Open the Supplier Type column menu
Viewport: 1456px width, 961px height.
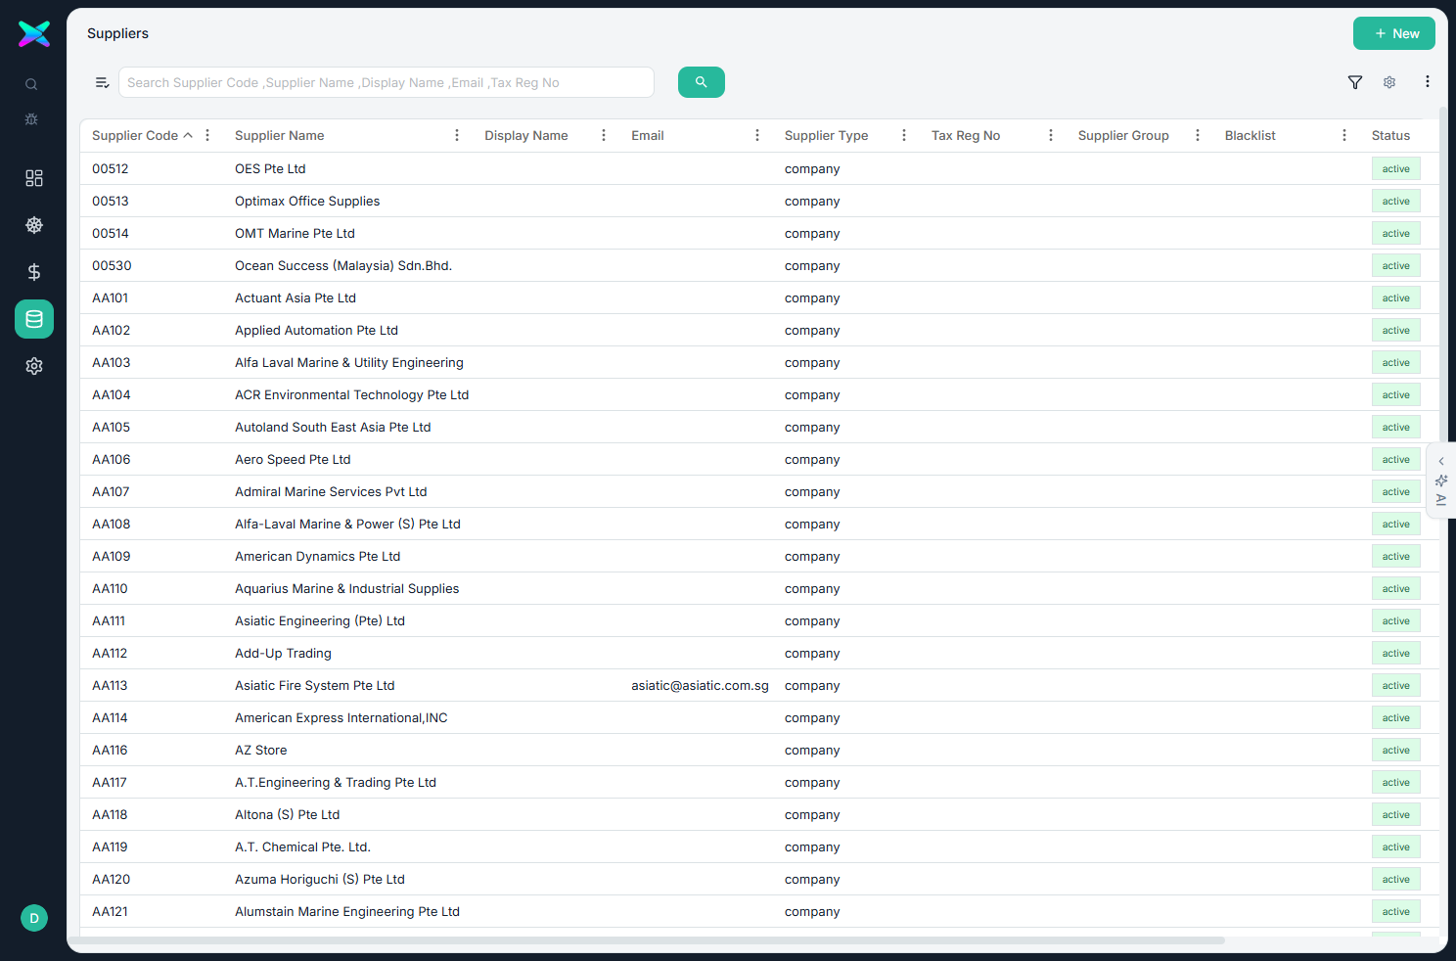(904, 135)
